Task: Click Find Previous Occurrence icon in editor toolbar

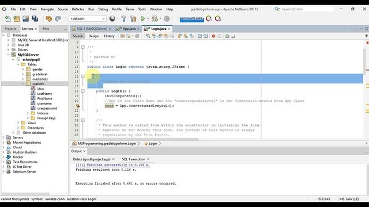Action: (154, 36)
